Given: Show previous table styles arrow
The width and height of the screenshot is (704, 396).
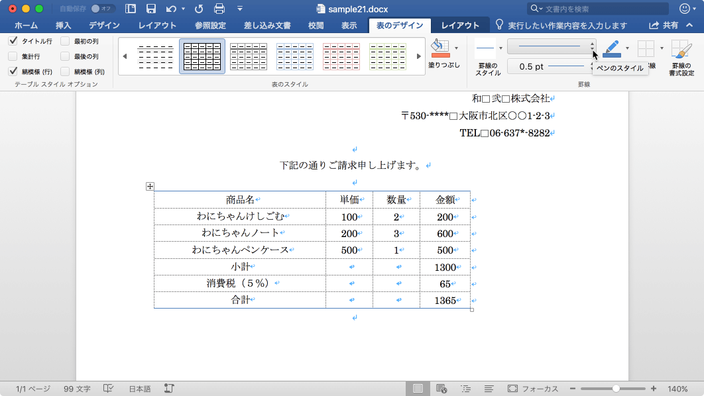Looking at the screenshot, I should point(125,56).
